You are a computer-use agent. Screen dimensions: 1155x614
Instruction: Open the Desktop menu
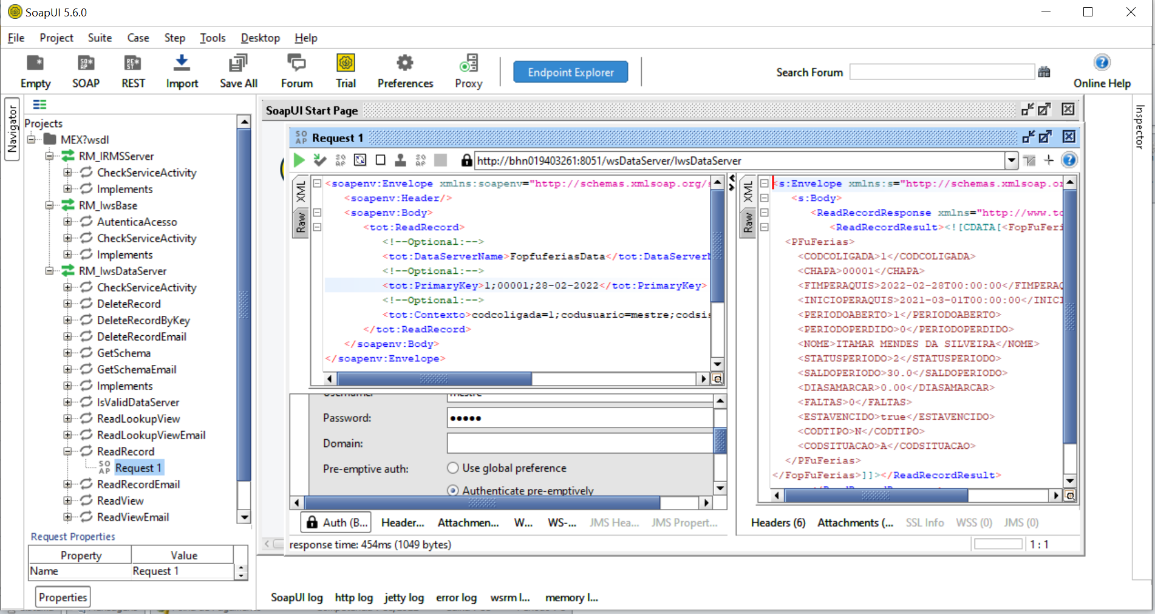(261, 38)
